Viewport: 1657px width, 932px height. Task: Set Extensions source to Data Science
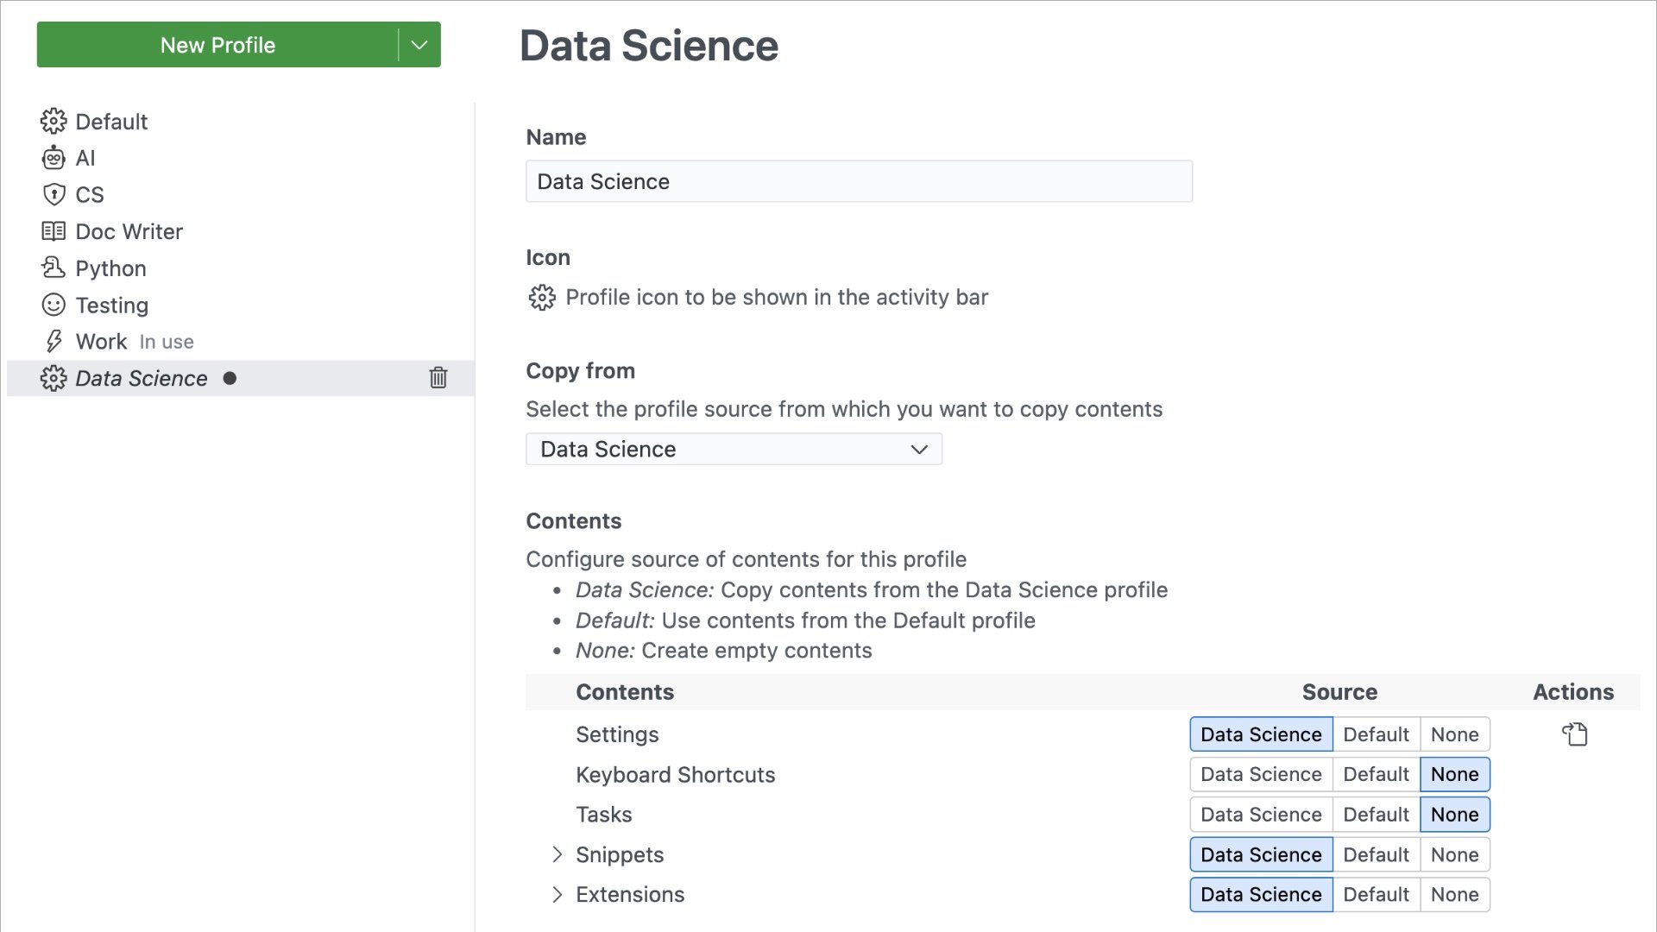click(1261, 895)
